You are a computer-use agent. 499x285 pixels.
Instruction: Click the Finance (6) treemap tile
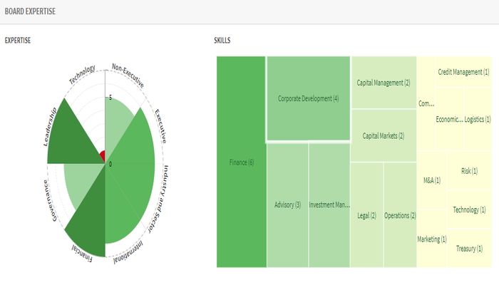[241, 162]
